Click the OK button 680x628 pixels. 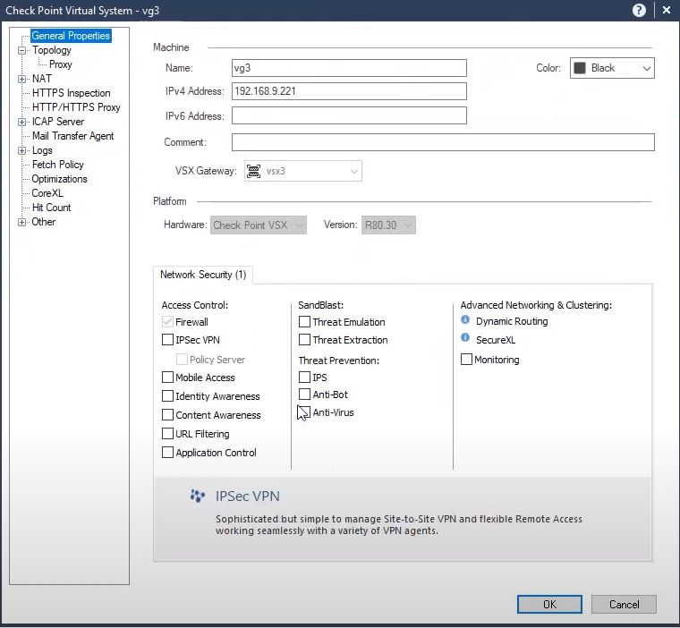pyautogui.click(x=549, y=604)
